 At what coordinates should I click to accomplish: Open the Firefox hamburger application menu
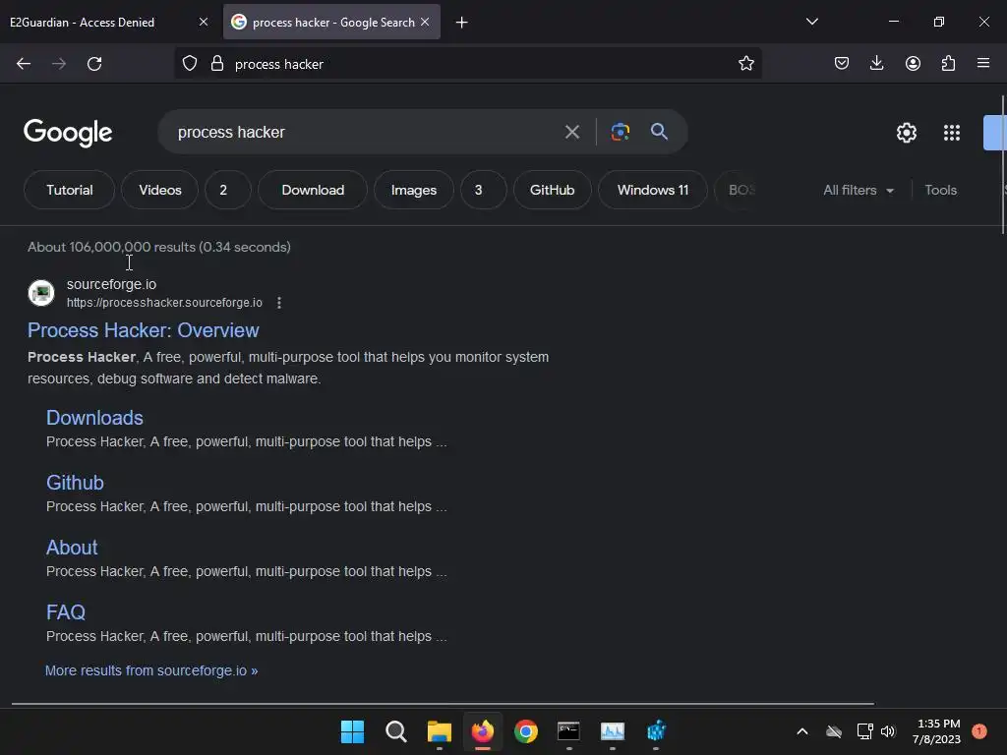(x=983, y=63)
